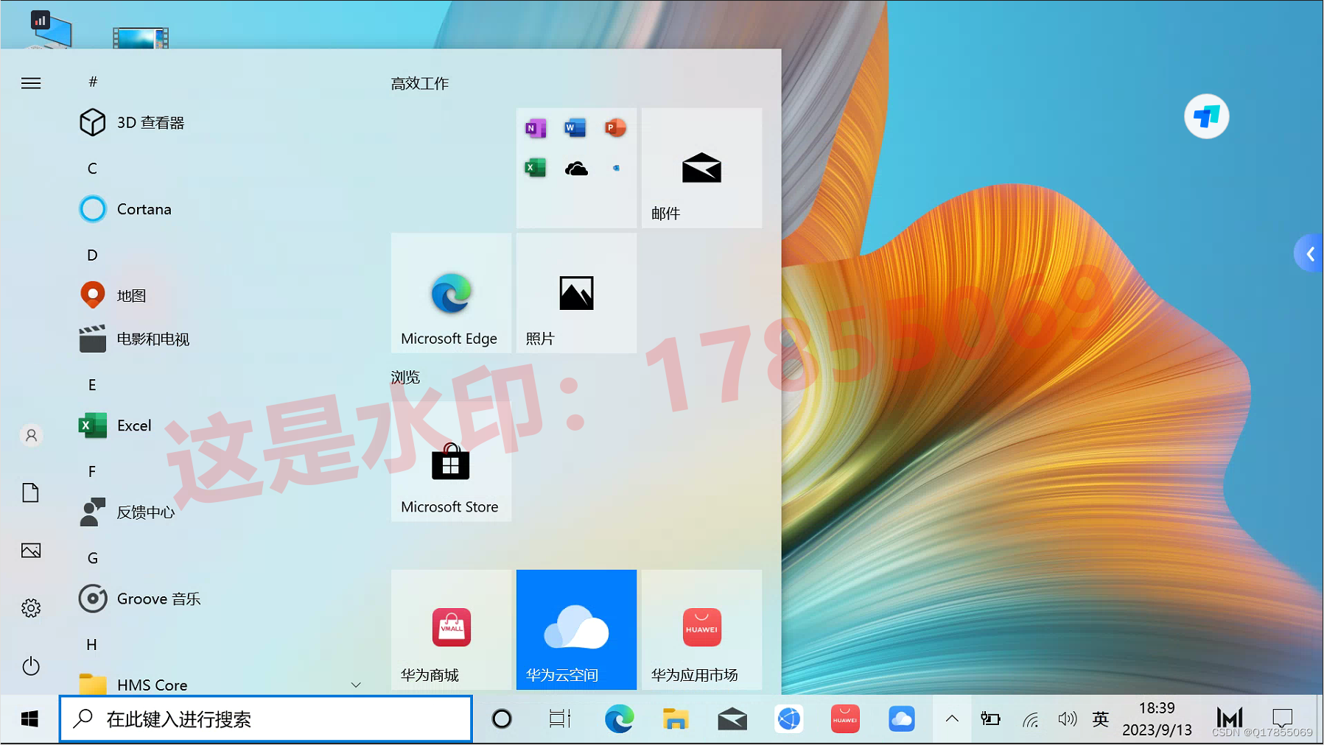
Task: Click letter G header in app list
Action: pos(92,558)
